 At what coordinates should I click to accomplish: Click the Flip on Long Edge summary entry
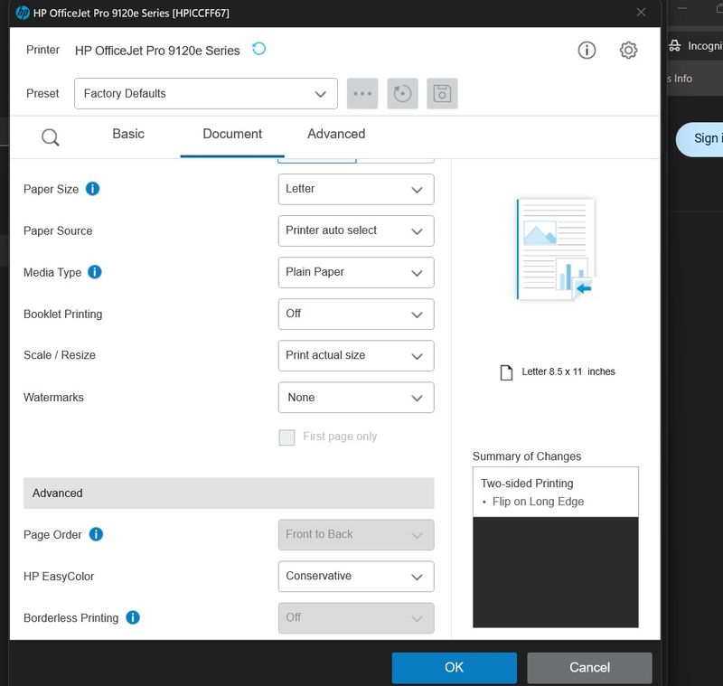[x=538, y=502]
